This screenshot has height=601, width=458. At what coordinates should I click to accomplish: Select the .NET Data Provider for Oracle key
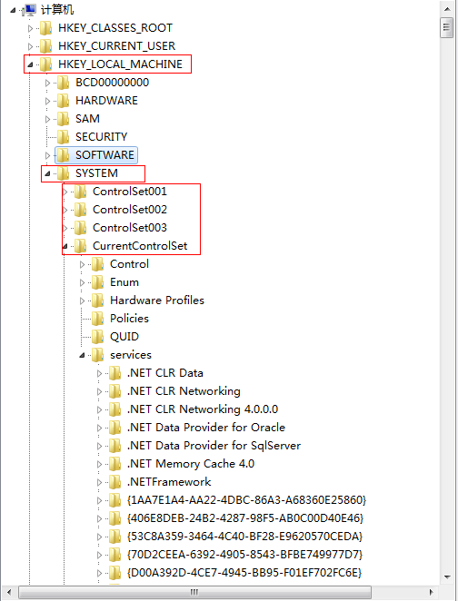coord(206,428)
